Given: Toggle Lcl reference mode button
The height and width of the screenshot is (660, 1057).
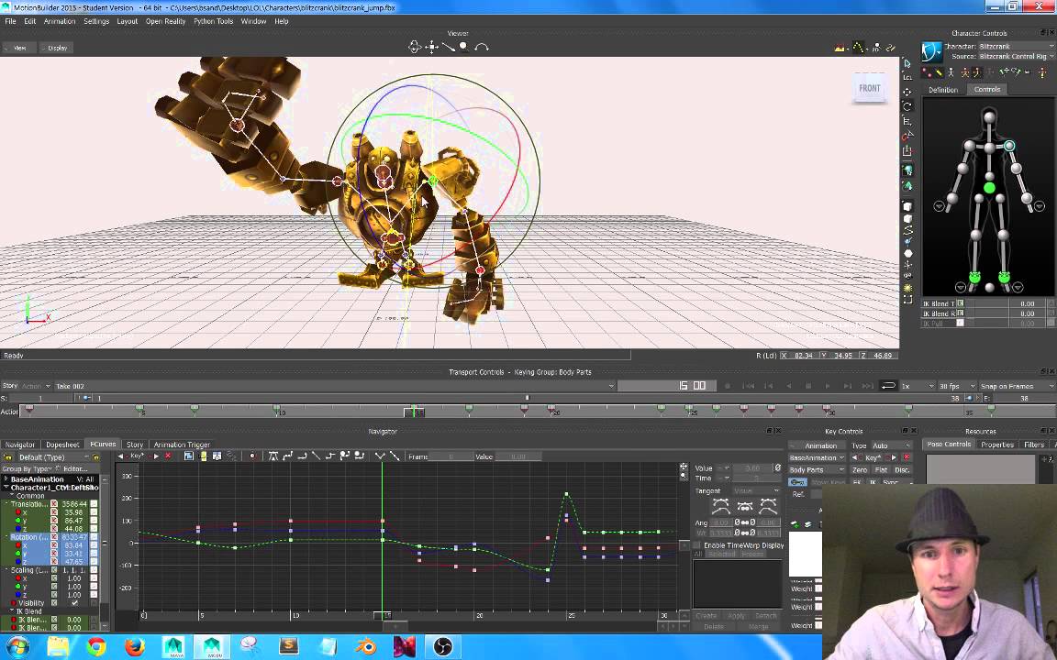Looking at the screenshot, I should [x=907, y=77].
